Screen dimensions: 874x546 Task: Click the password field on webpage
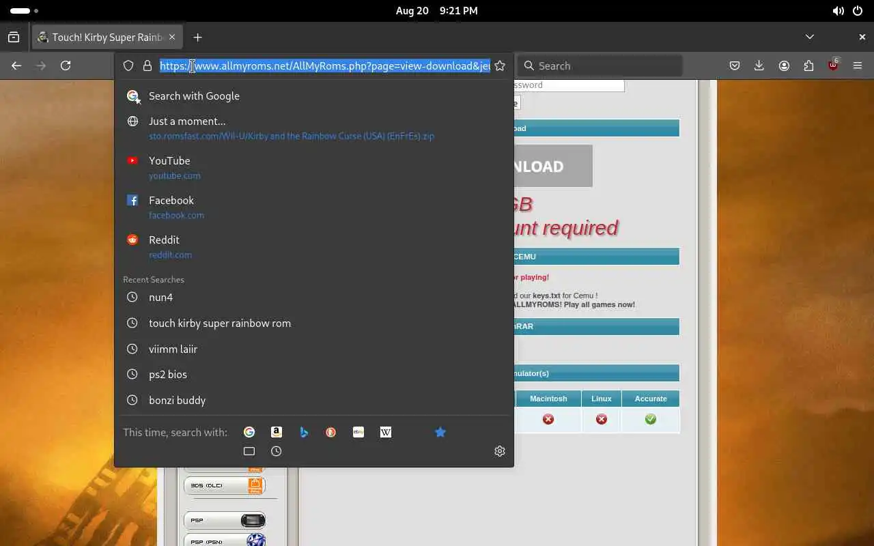point(568,85)
